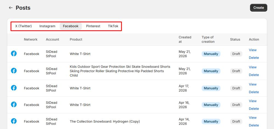Click Facebook icon in Kids Outdoor Sport Gear row
Viewport: 274px width, 129px height.
pyautogui.click(x=14, y=71)
